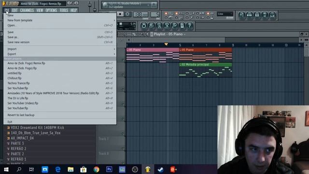This screenshot has width=309, height=174.
Task: Toggle typing keyboard to piano option
Action: coord(166,14)
